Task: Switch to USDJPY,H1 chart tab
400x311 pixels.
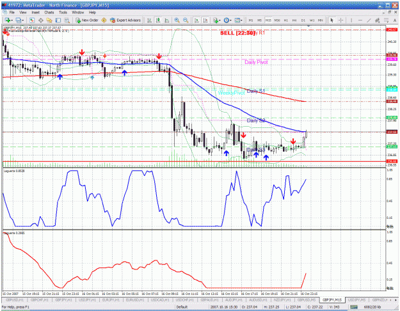Action: [x=87, y=300]
